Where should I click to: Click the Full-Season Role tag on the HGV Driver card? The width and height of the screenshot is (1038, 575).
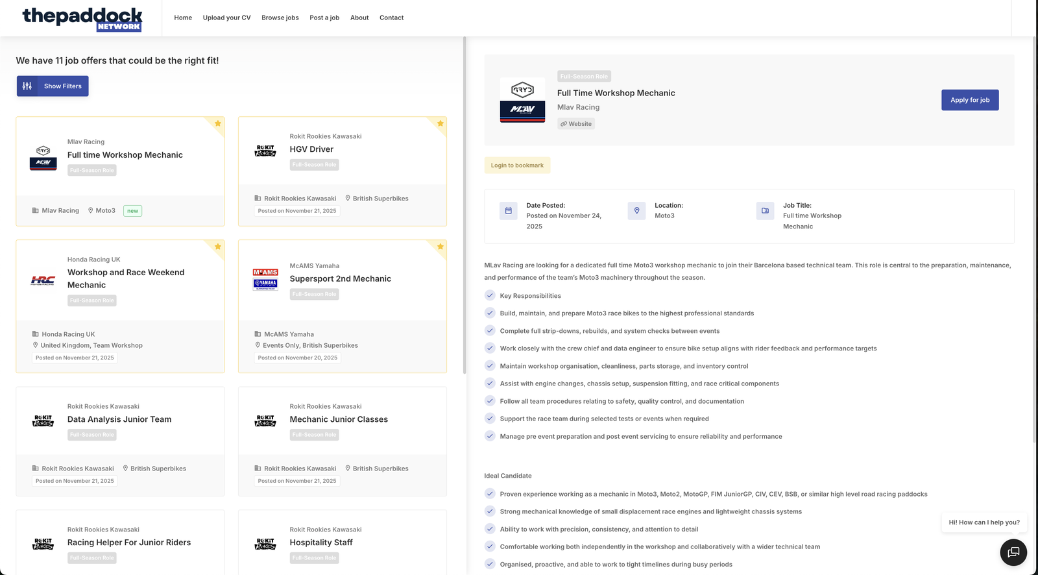point(314,165)
